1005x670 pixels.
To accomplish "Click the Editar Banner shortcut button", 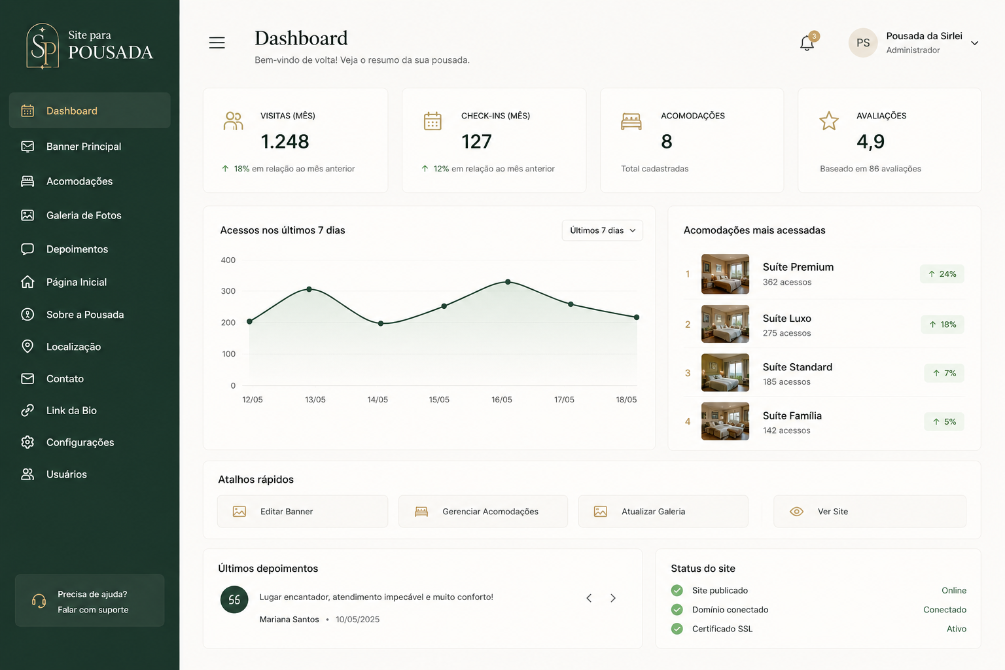I will point(302,512).
